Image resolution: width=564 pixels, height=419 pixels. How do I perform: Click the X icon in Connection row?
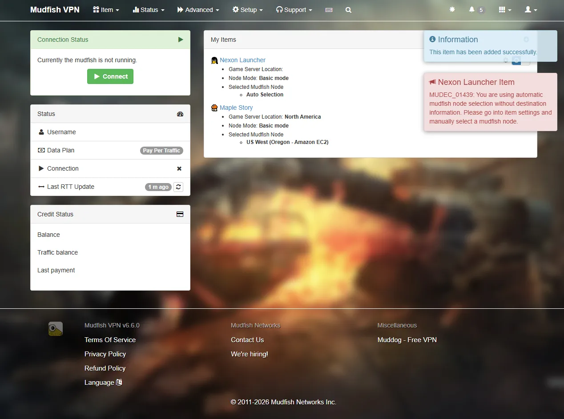click(179, 169)
